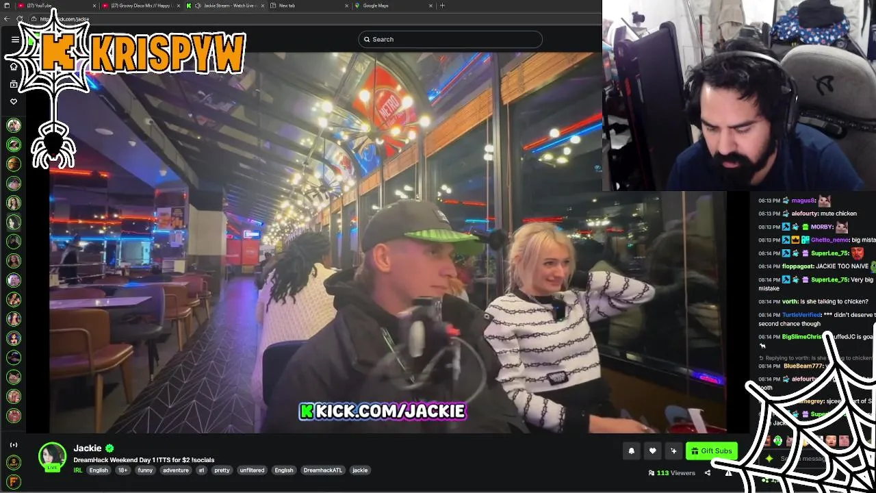Image resolution: width=876 pixels, height=493 pixels.
Task: Open the browse icon in Kick sidebar
Action: pyautogui.click(x=14, y=84)
